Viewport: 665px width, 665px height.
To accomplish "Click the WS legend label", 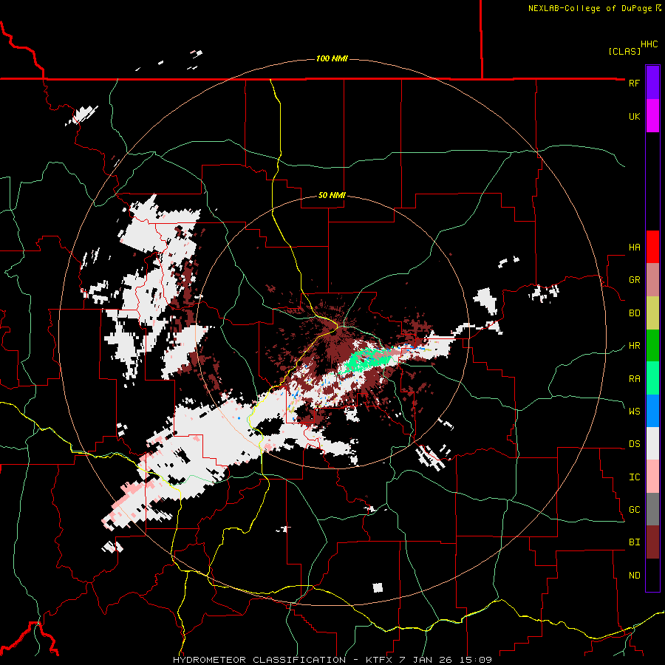I will coord(634,411).
